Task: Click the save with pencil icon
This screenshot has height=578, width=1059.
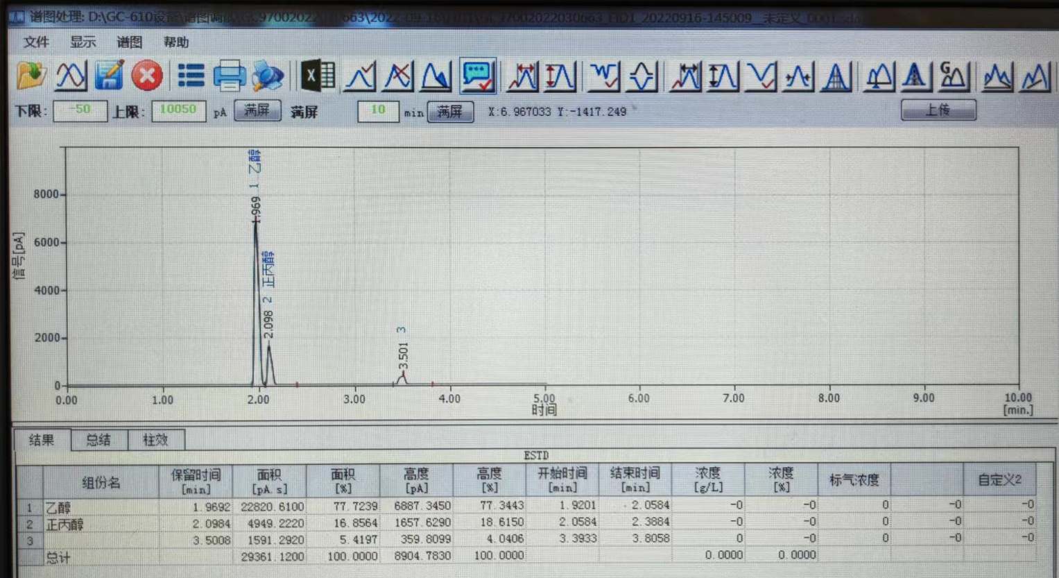Action: [x=109, y=76]
